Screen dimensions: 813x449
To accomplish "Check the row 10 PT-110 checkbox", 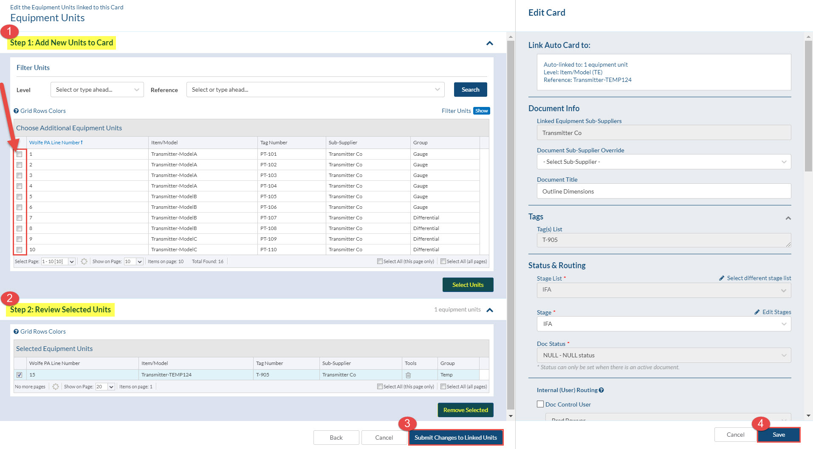I will (19, 250).
